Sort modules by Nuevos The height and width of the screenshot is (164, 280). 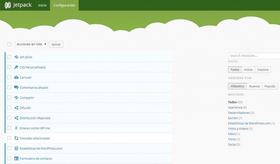tap(254, 86)
